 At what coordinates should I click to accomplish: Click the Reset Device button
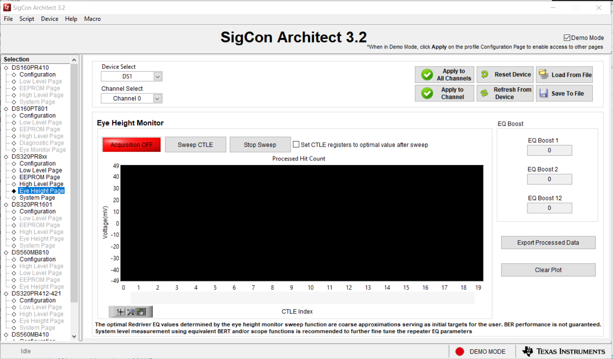click(505, 75)
